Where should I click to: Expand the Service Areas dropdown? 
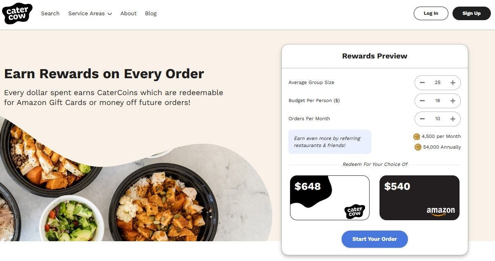coord(90,14)
